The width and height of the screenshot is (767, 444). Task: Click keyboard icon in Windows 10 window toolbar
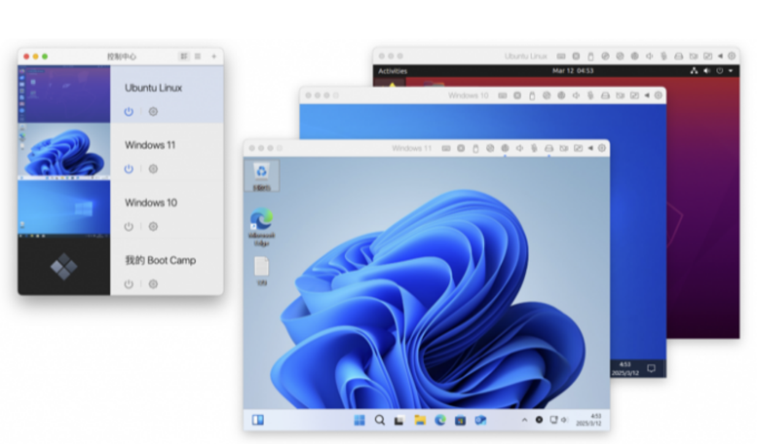[x=503, y=96]
